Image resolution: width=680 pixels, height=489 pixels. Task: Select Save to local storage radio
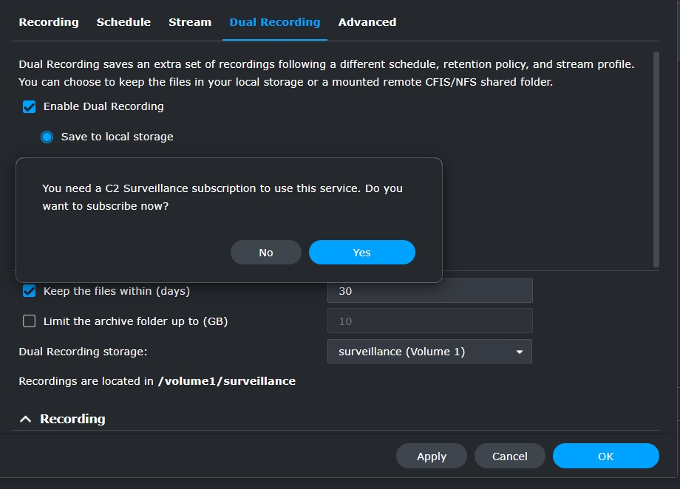[x=47, y=137]
